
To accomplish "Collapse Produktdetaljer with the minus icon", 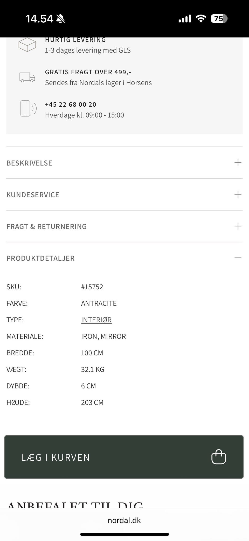I will coord(238,258).
